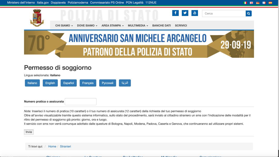Screen dimensions: 279x157
Task: Click the Numero pratica o assicurata input
Action: (81, 101)
